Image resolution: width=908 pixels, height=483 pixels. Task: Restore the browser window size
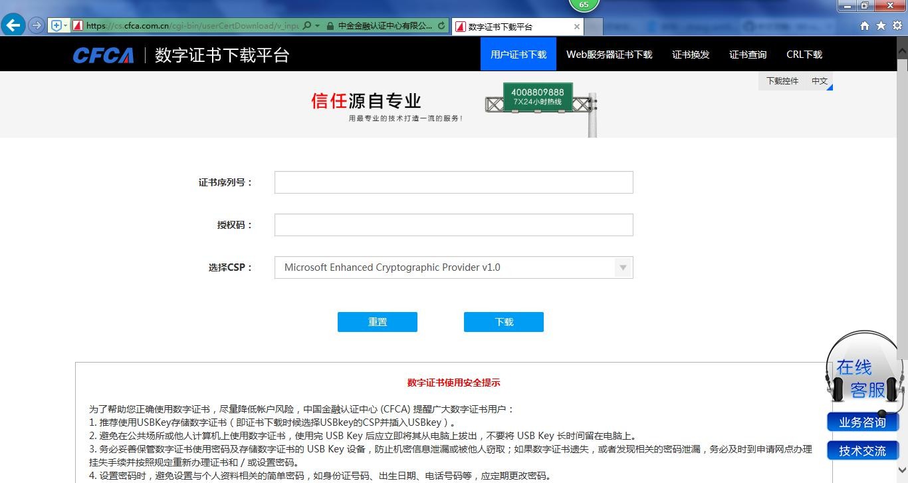(x=865, y=6)
